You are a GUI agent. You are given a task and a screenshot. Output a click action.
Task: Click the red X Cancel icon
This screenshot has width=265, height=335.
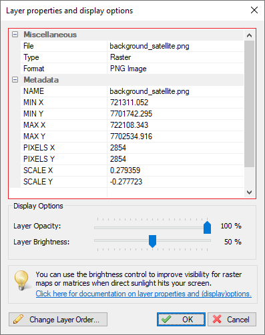[217, 319]
